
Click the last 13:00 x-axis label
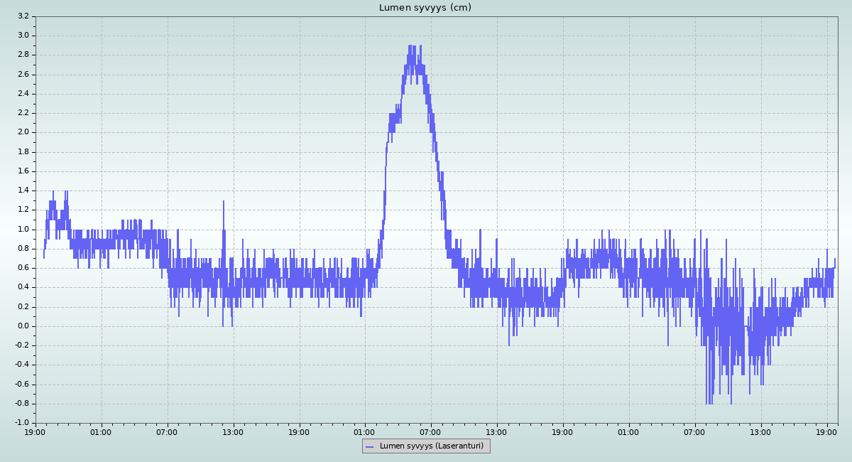(x=761, y=431)
